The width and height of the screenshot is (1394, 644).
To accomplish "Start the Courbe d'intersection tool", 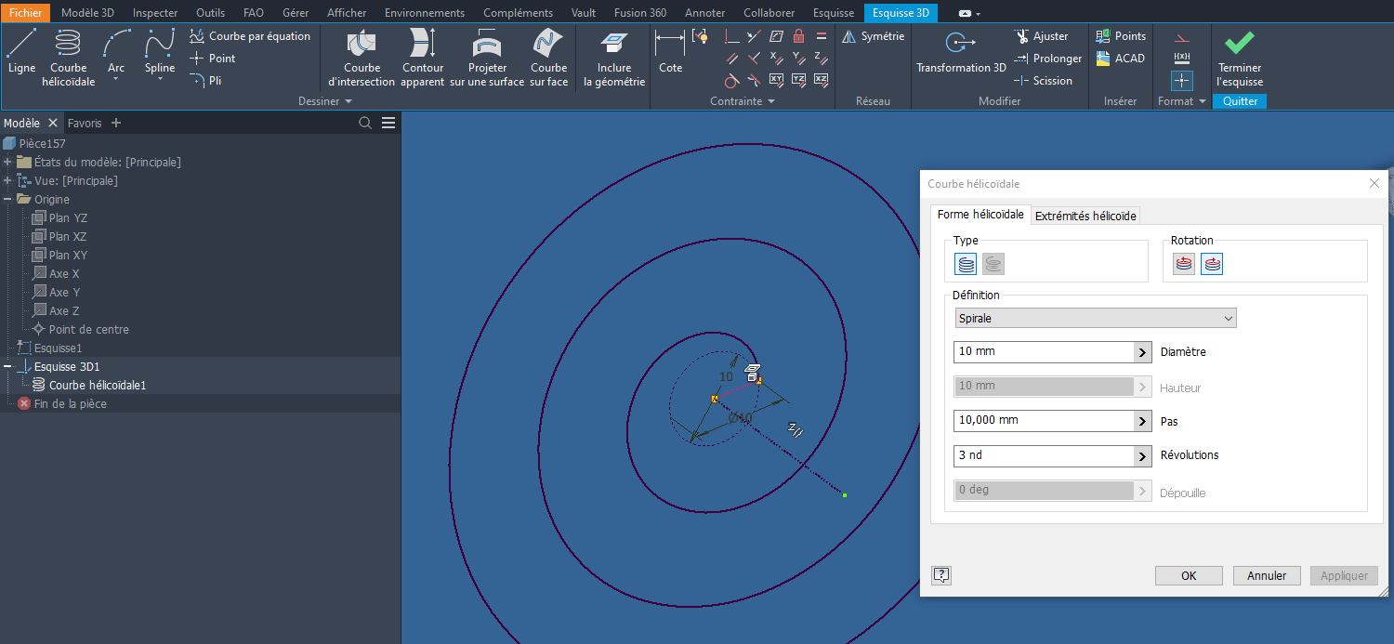I will click(x=362, y=58).
